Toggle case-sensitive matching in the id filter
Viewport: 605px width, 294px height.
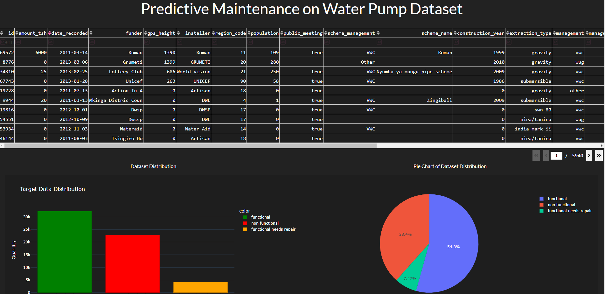[3, 42]
